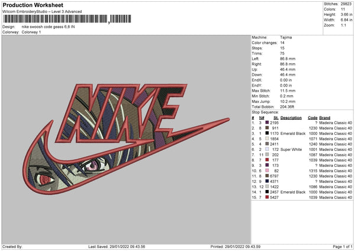Select the Super White description
355x251 pixels.
click(x=291, y=150)
